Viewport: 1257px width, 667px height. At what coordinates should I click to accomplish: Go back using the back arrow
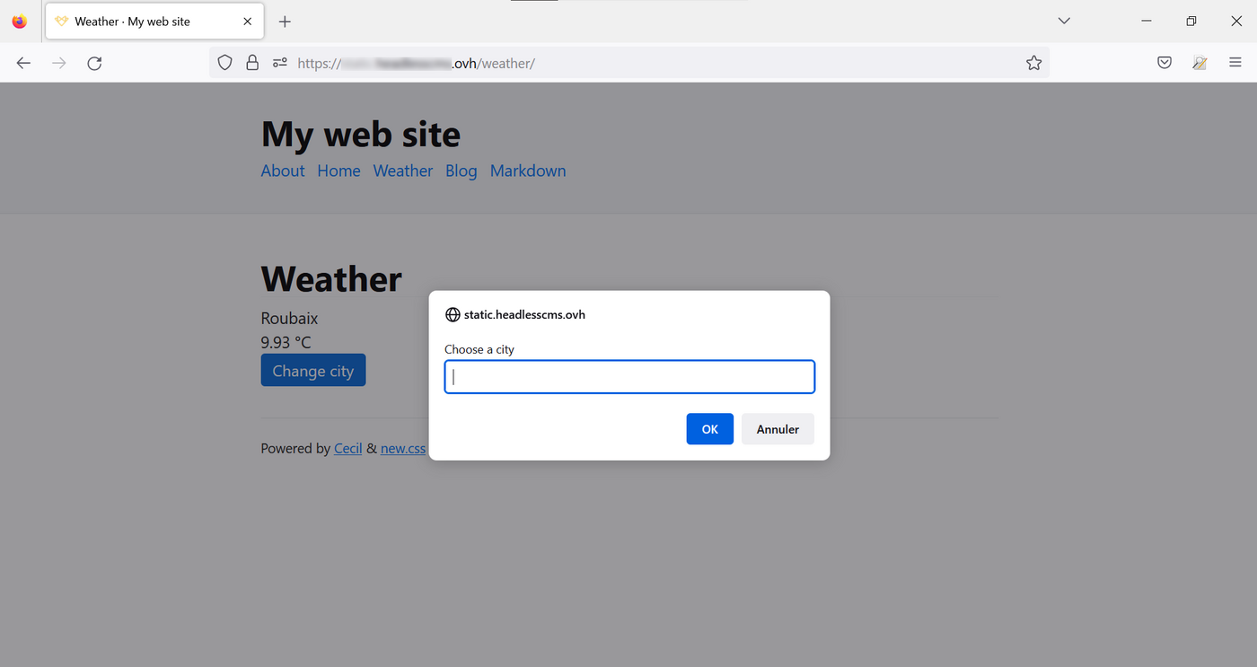24,63
